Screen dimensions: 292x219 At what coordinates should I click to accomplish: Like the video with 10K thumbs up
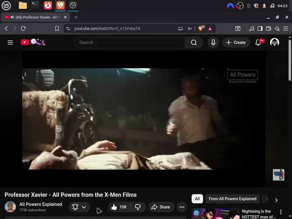pos(119,207)
